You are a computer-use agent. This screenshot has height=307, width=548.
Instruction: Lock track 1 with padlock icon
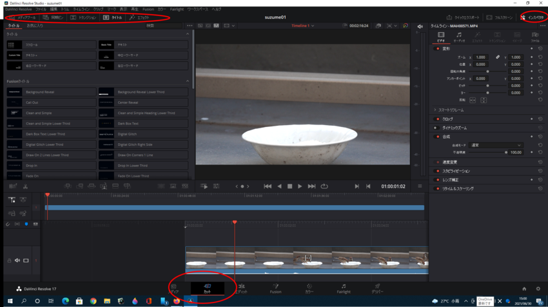pyautogui.click(x=9, y=261)
